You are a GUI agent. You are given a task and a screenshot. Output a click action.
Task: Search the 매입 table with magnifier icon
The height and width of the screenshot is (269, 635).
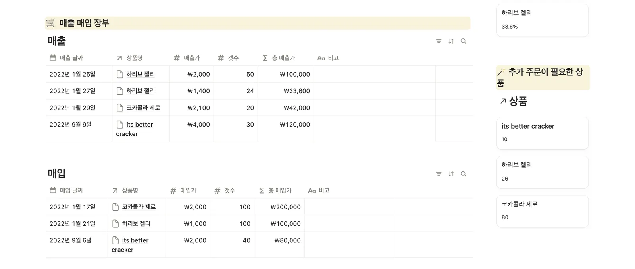pos(463,174)
